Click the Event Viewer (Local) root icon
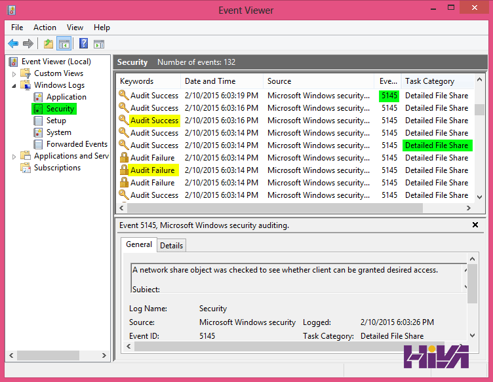The image size is (493, 382). (x=13, y=62)
